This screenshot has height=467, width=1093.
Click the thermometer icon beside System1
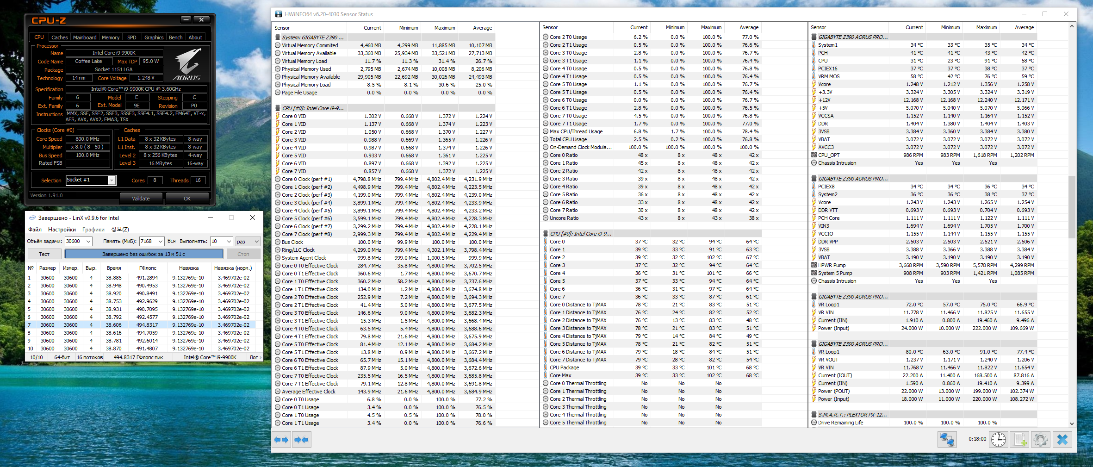(x=814, y=45)
